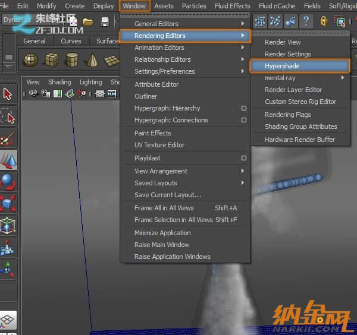Open the Attribute Editor menu entry
Viewport: 357px width, 335px height.
[185, 84]
